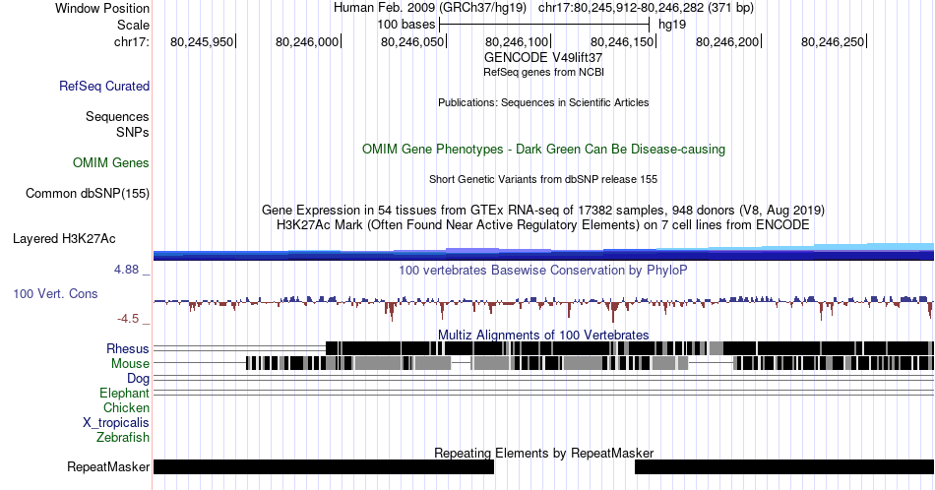Click the H3K27Ac Mark ENCODE title
This screenshot has width=935, height=490.
(543, 224)
